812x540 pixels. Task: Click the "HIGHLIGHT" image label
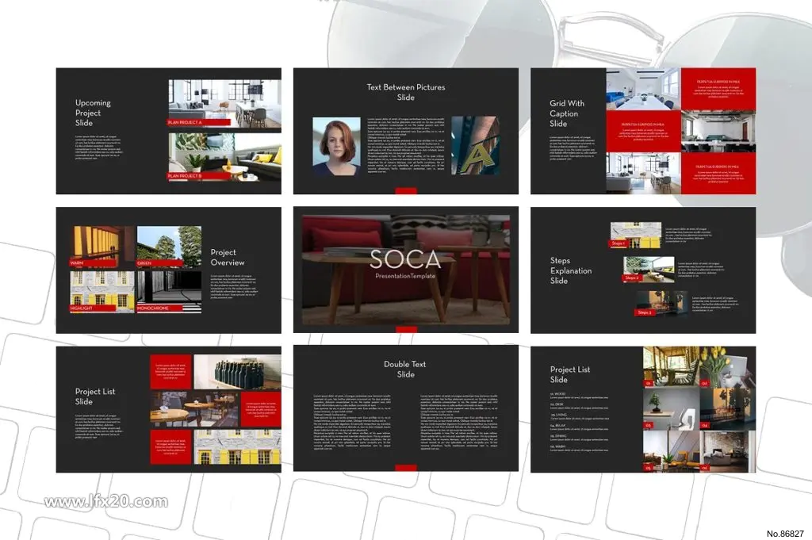coord(92,308)
